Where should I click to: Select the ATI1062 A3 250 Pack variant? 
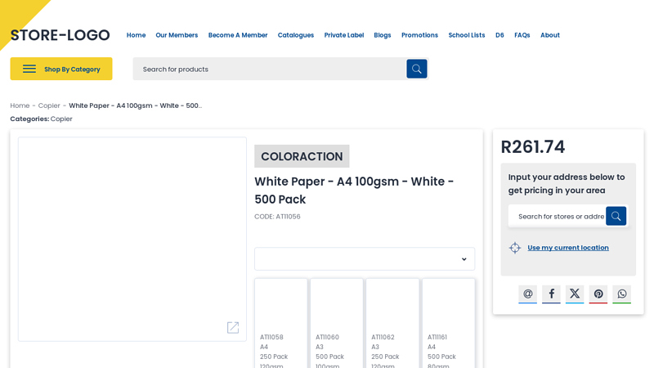click(x=392, y=323)
